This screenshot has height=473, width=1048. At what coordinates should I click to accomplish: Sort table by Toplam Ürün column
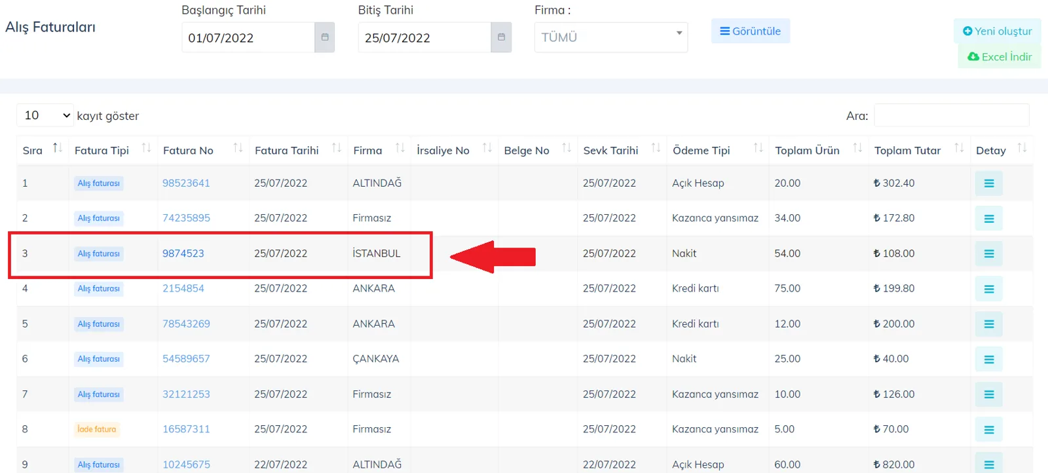(x=819, y=150)
